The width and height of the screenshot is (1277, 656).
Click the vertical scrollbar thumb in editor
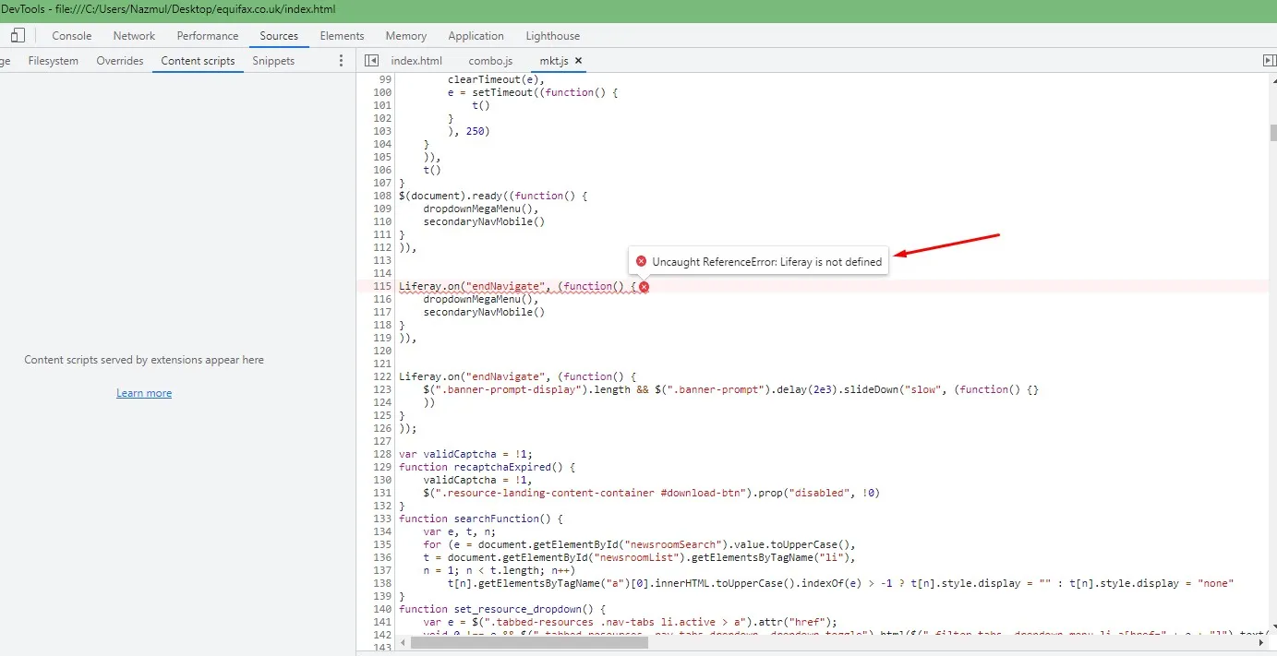coord(1272,133)
